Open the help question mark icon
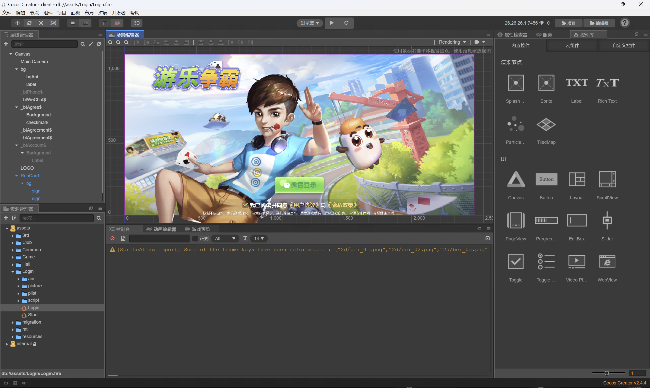Viewport: 650px width, 388px height. 625,23
